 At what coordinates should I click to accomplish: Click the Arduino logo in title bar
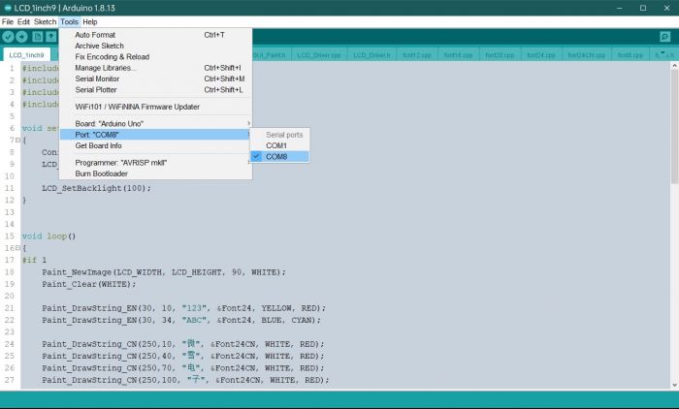8,8
